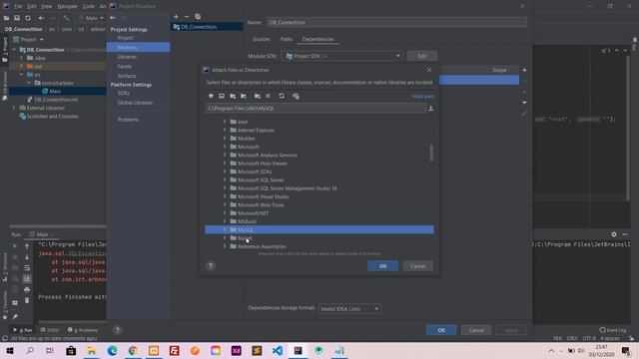Click the print icon in Run panel

click(x=27, y=289)
